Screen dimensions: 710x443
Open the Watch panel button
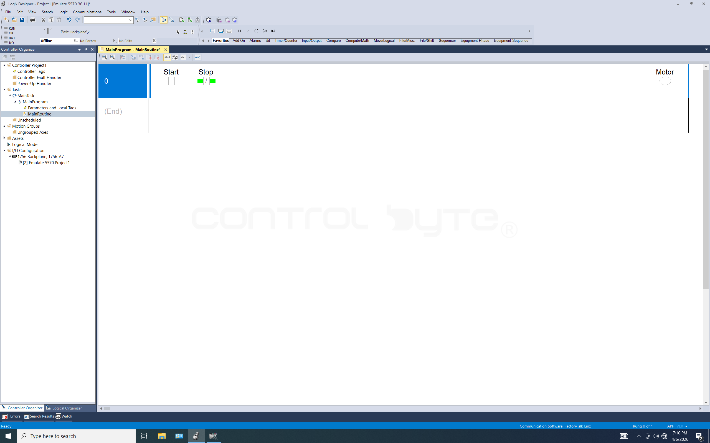[64, 416]
